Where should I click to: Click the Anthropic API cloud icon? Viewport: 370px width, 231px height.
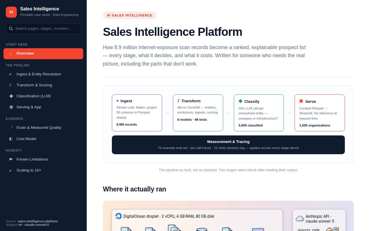point(300,218)
